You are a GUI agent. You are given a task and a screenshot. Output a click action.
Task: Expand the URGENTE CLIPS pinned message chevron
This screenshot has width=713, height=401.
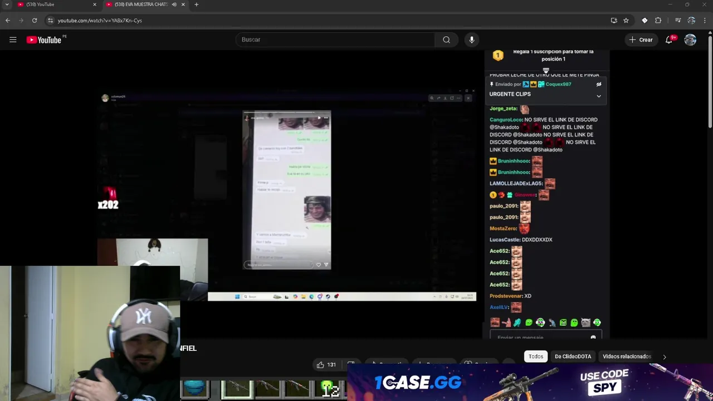tap(599, 96)
